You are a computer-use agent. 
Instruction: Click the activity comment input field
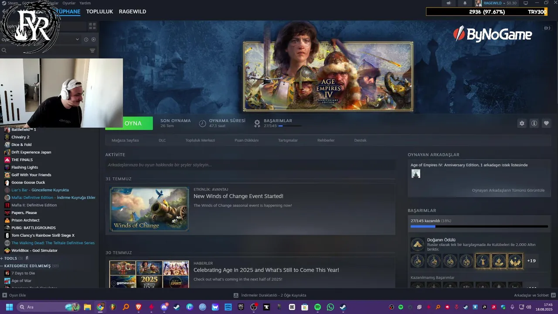250,165
